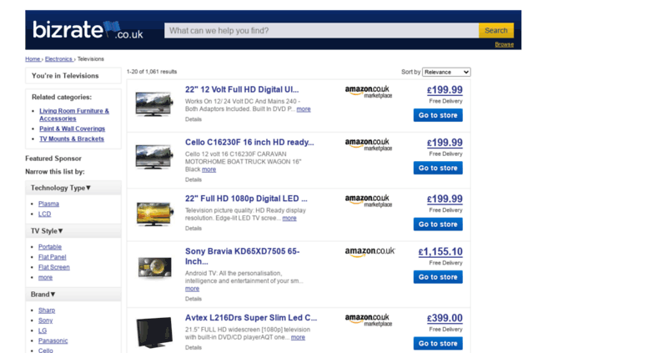Click Amazon marketplace logo for 12 Volt TV
This screenshot has width=648, height=353.
pos(369,92)
